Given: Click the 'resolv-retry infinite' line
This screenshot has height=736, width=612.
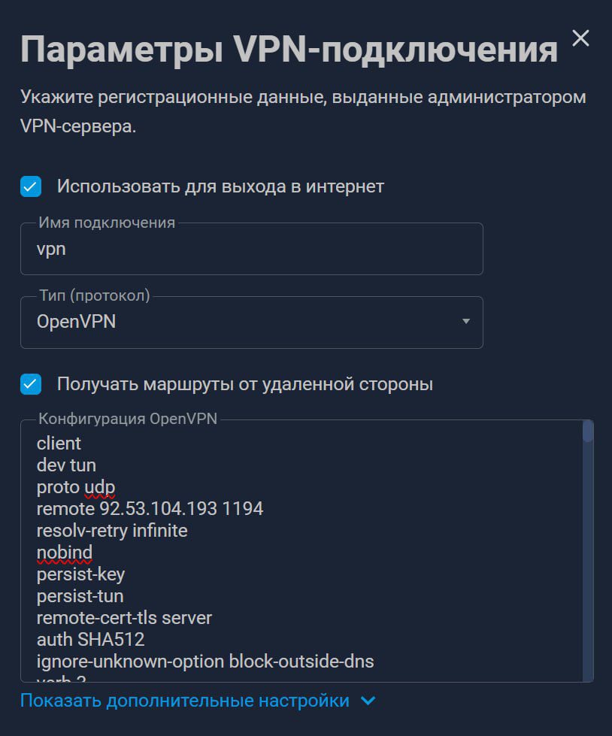Looking at the screenshot, I should click(112, 531).
